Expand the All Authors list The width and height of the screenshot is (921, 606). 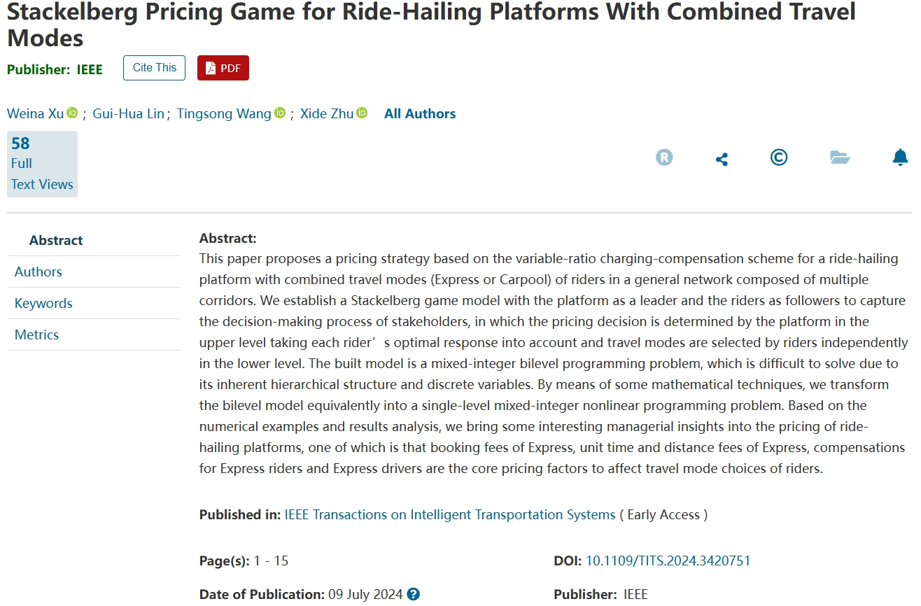[420, 113]
